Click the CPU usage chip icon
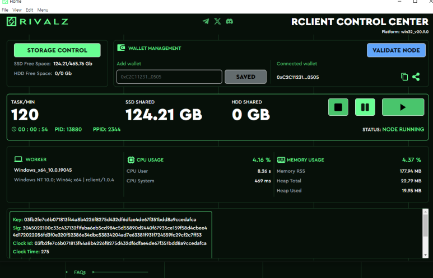 pyautogui.click(x=131, y=159)
